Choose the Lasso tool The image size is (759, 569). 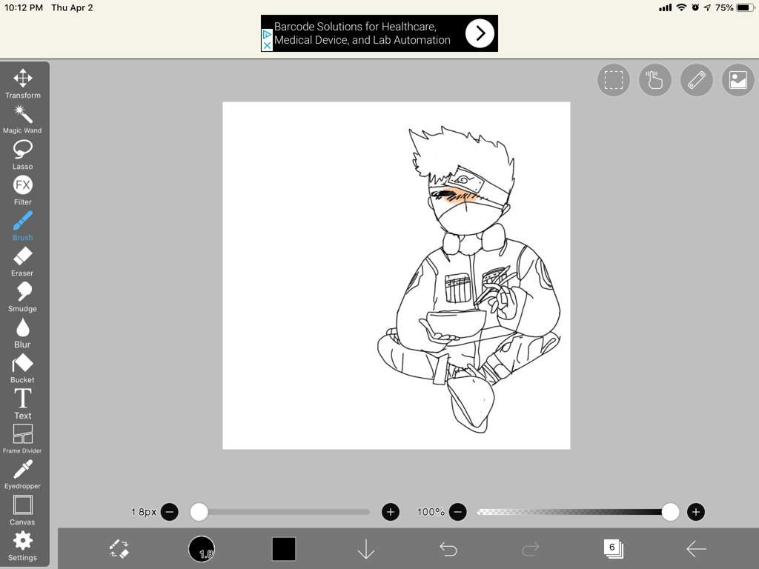[22, 155]
